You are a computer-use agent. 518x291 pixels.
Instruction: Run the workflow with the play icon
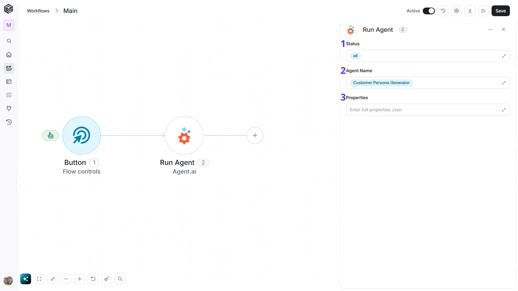pyautogui.click(x=483, y=11)
